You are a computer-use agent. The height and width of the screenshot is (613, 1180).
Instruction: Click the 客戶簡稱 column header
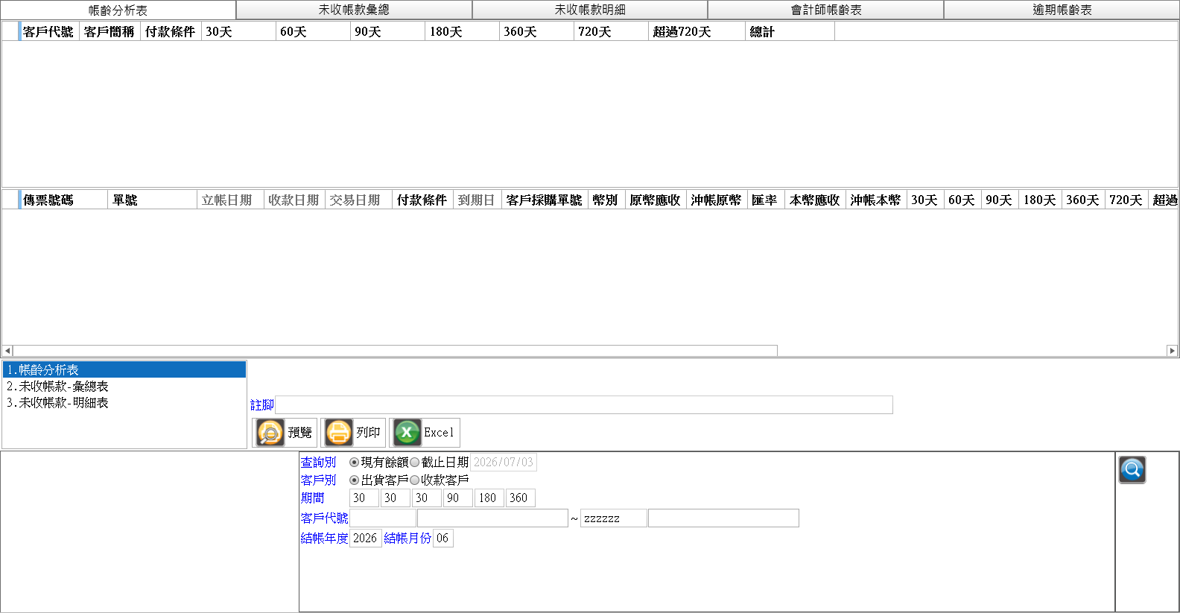pos(110,32)
